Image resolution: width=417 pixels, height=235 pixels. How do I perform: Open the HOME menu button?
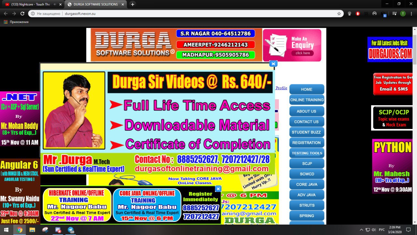point(307,89)
